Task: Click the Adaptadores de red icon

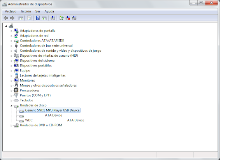Action: pos(16,36)
